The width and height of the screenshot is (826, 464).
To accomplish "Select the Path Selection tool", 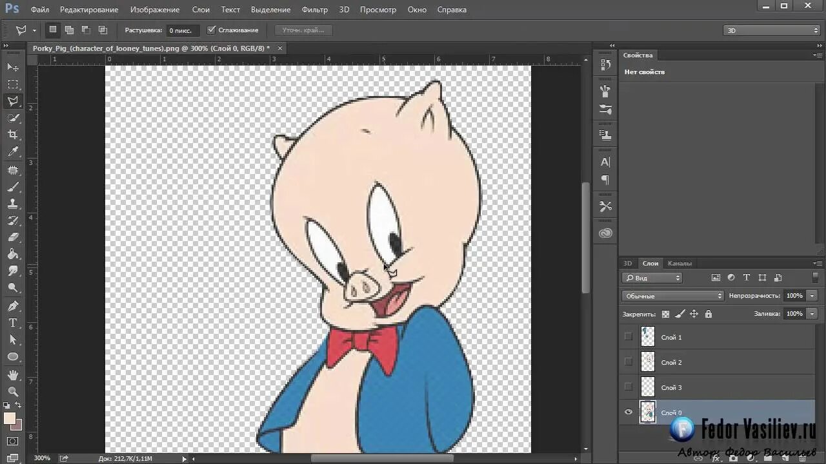I will point(13,340).
